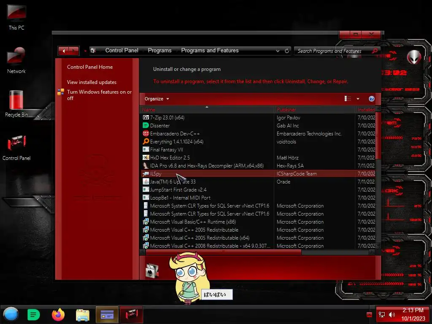Select the IDA Pro v6.8 icon
Image resolution: width=432 pixels, height=324 pixels.
(x=146, y=165)
